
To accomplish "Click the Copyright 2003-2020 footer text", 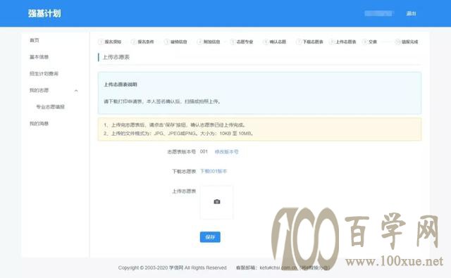I will 172,267.
